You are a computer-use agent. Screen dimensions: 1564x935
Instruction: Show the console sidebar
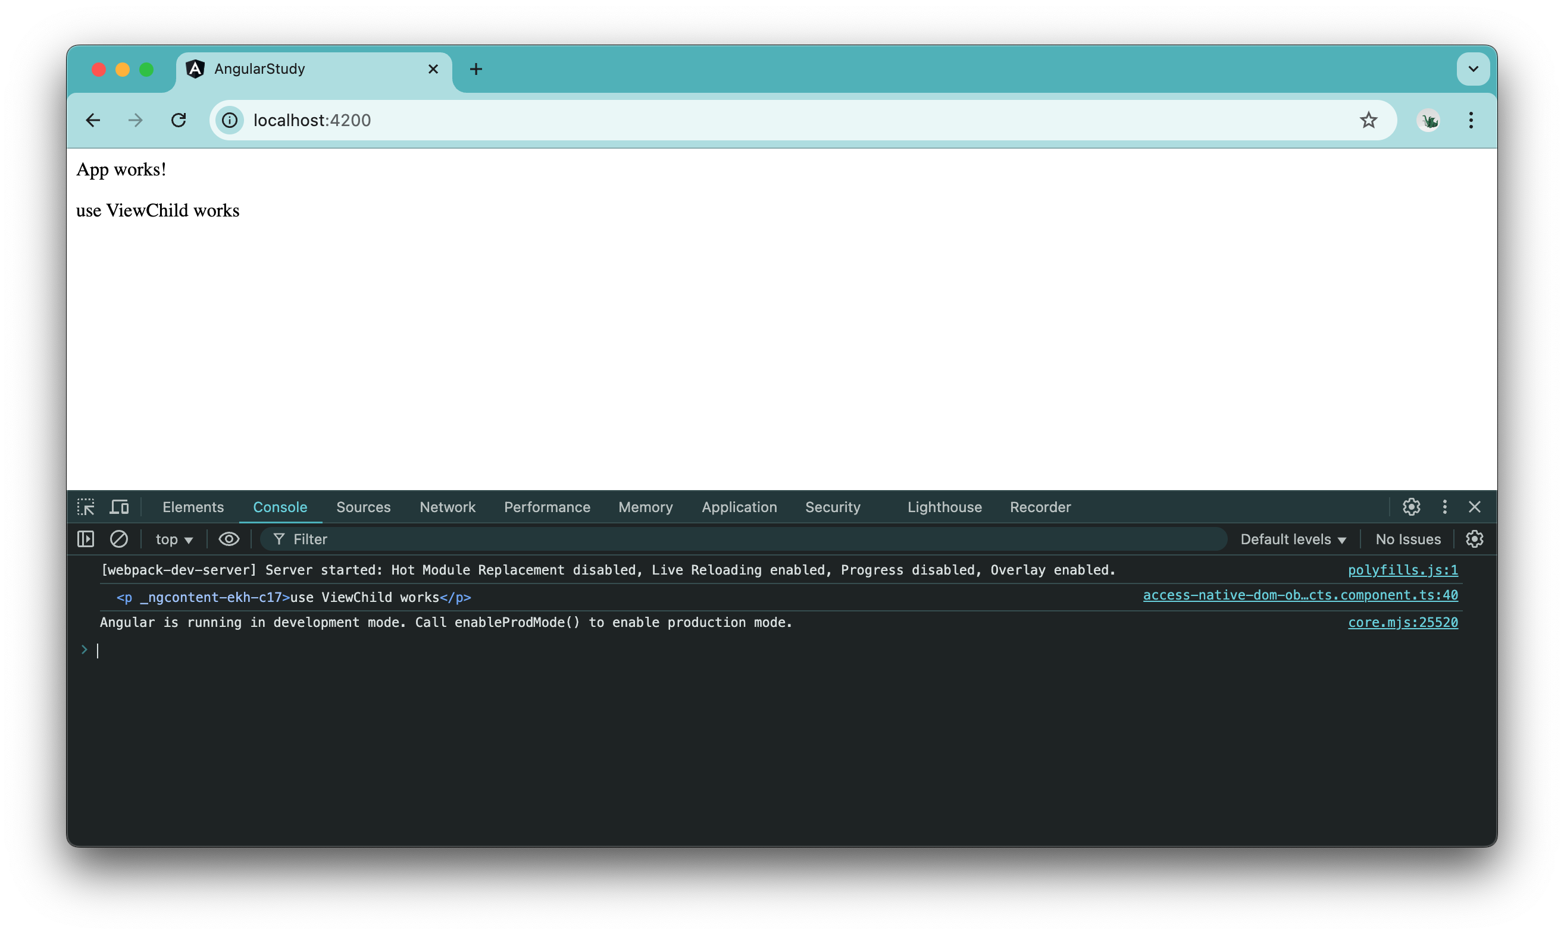85,539
